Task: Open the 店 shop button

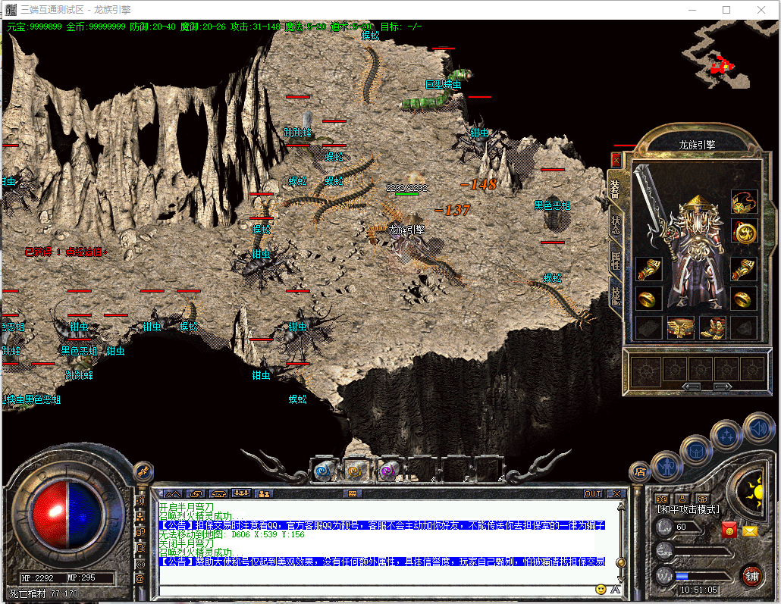Action: click(639, 471)
